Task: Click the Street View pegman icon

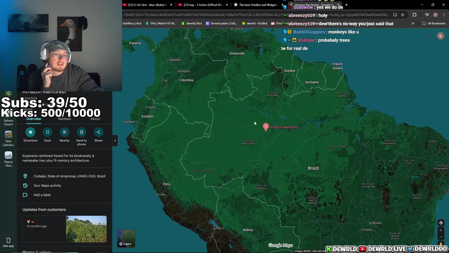Action: (x=441, y=244)
